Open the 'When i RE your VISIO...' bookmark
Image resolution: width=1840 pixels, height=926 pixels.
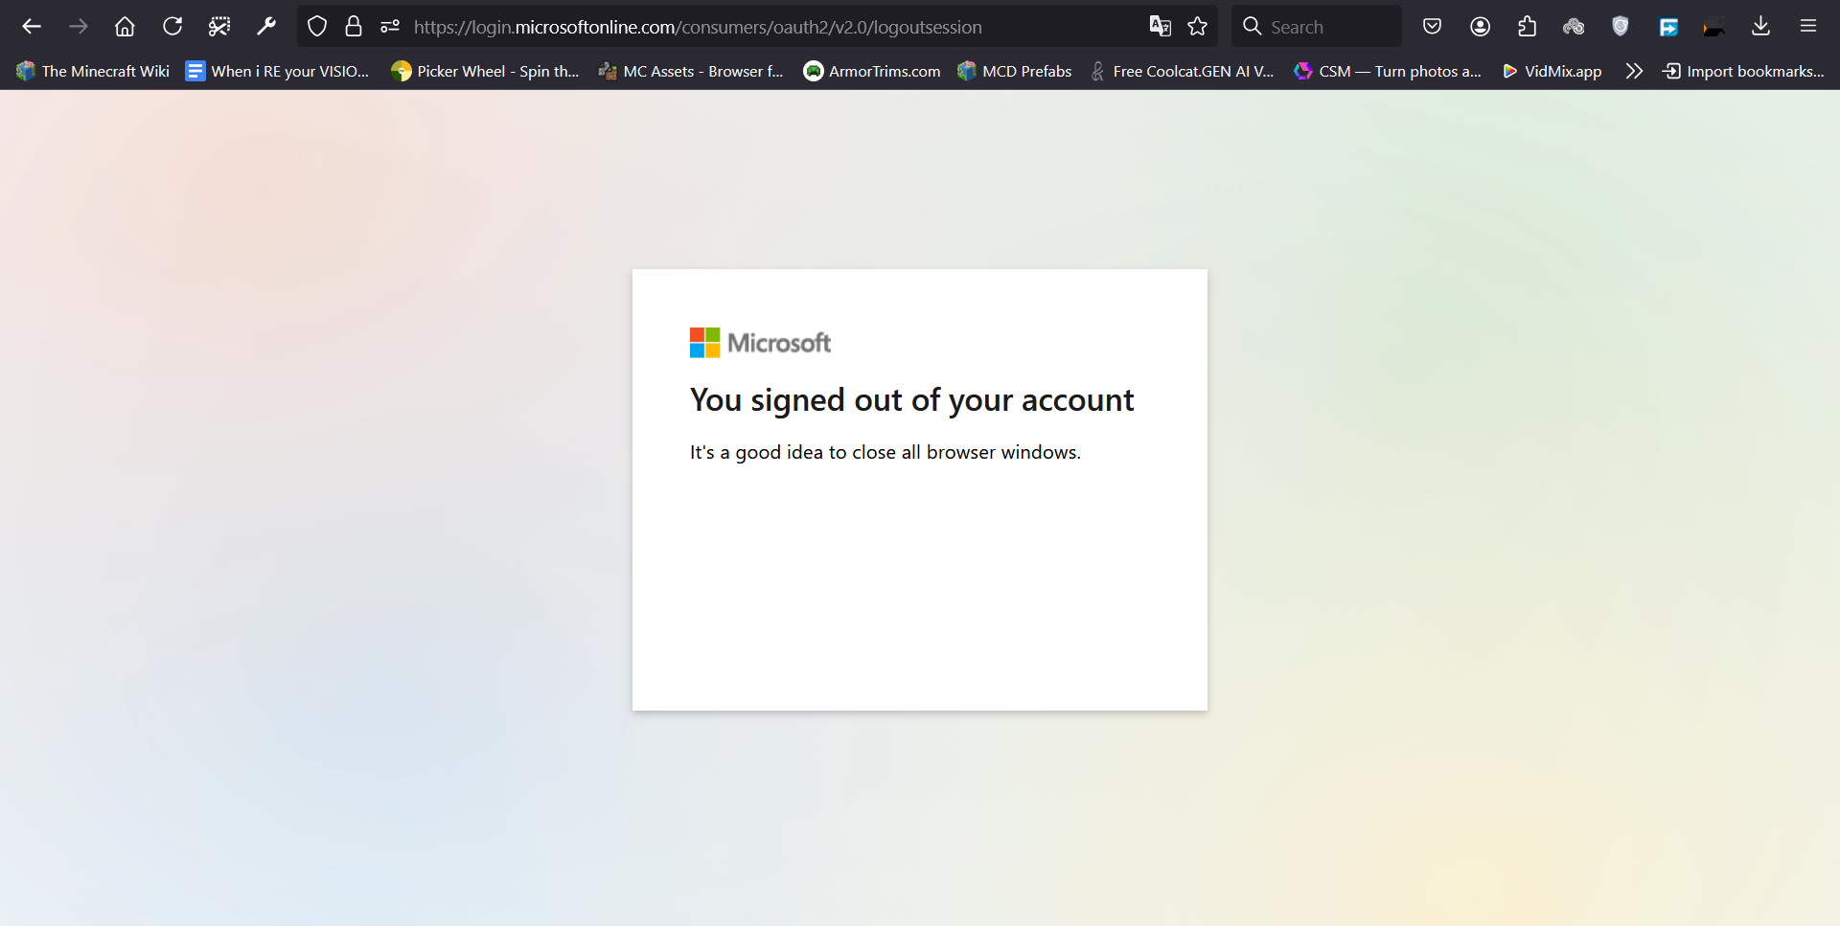(278, 71)
